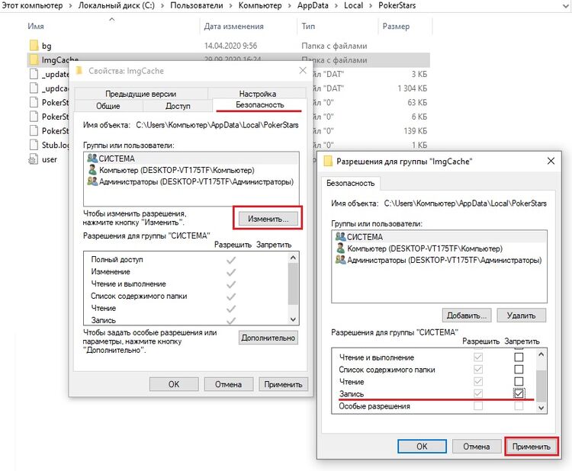Select the Stub.log file icon
The width and height of the screenshot is (572, 471).
pos(33,145)
